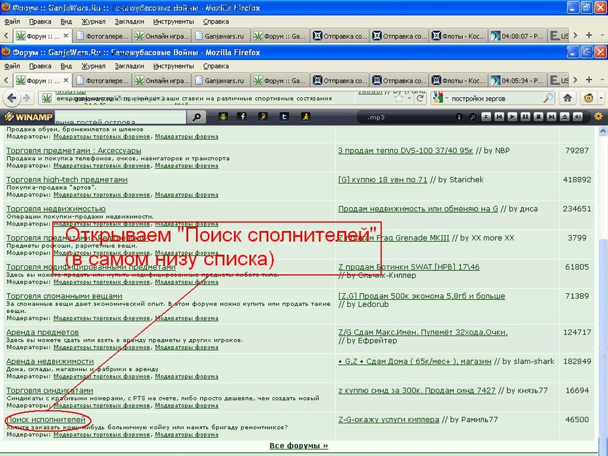
Task: Bookmark page with the star icon
Action: 399,99
